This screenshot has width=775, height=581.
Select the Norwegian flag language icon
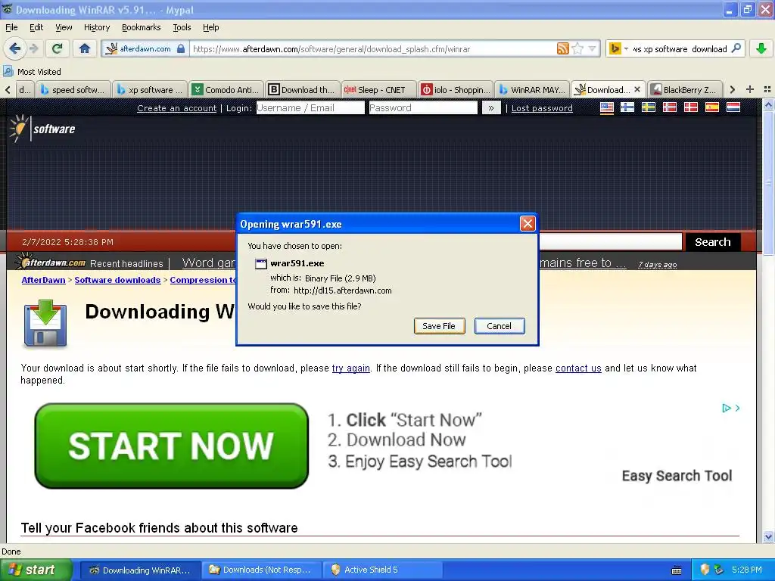point(669,107)
